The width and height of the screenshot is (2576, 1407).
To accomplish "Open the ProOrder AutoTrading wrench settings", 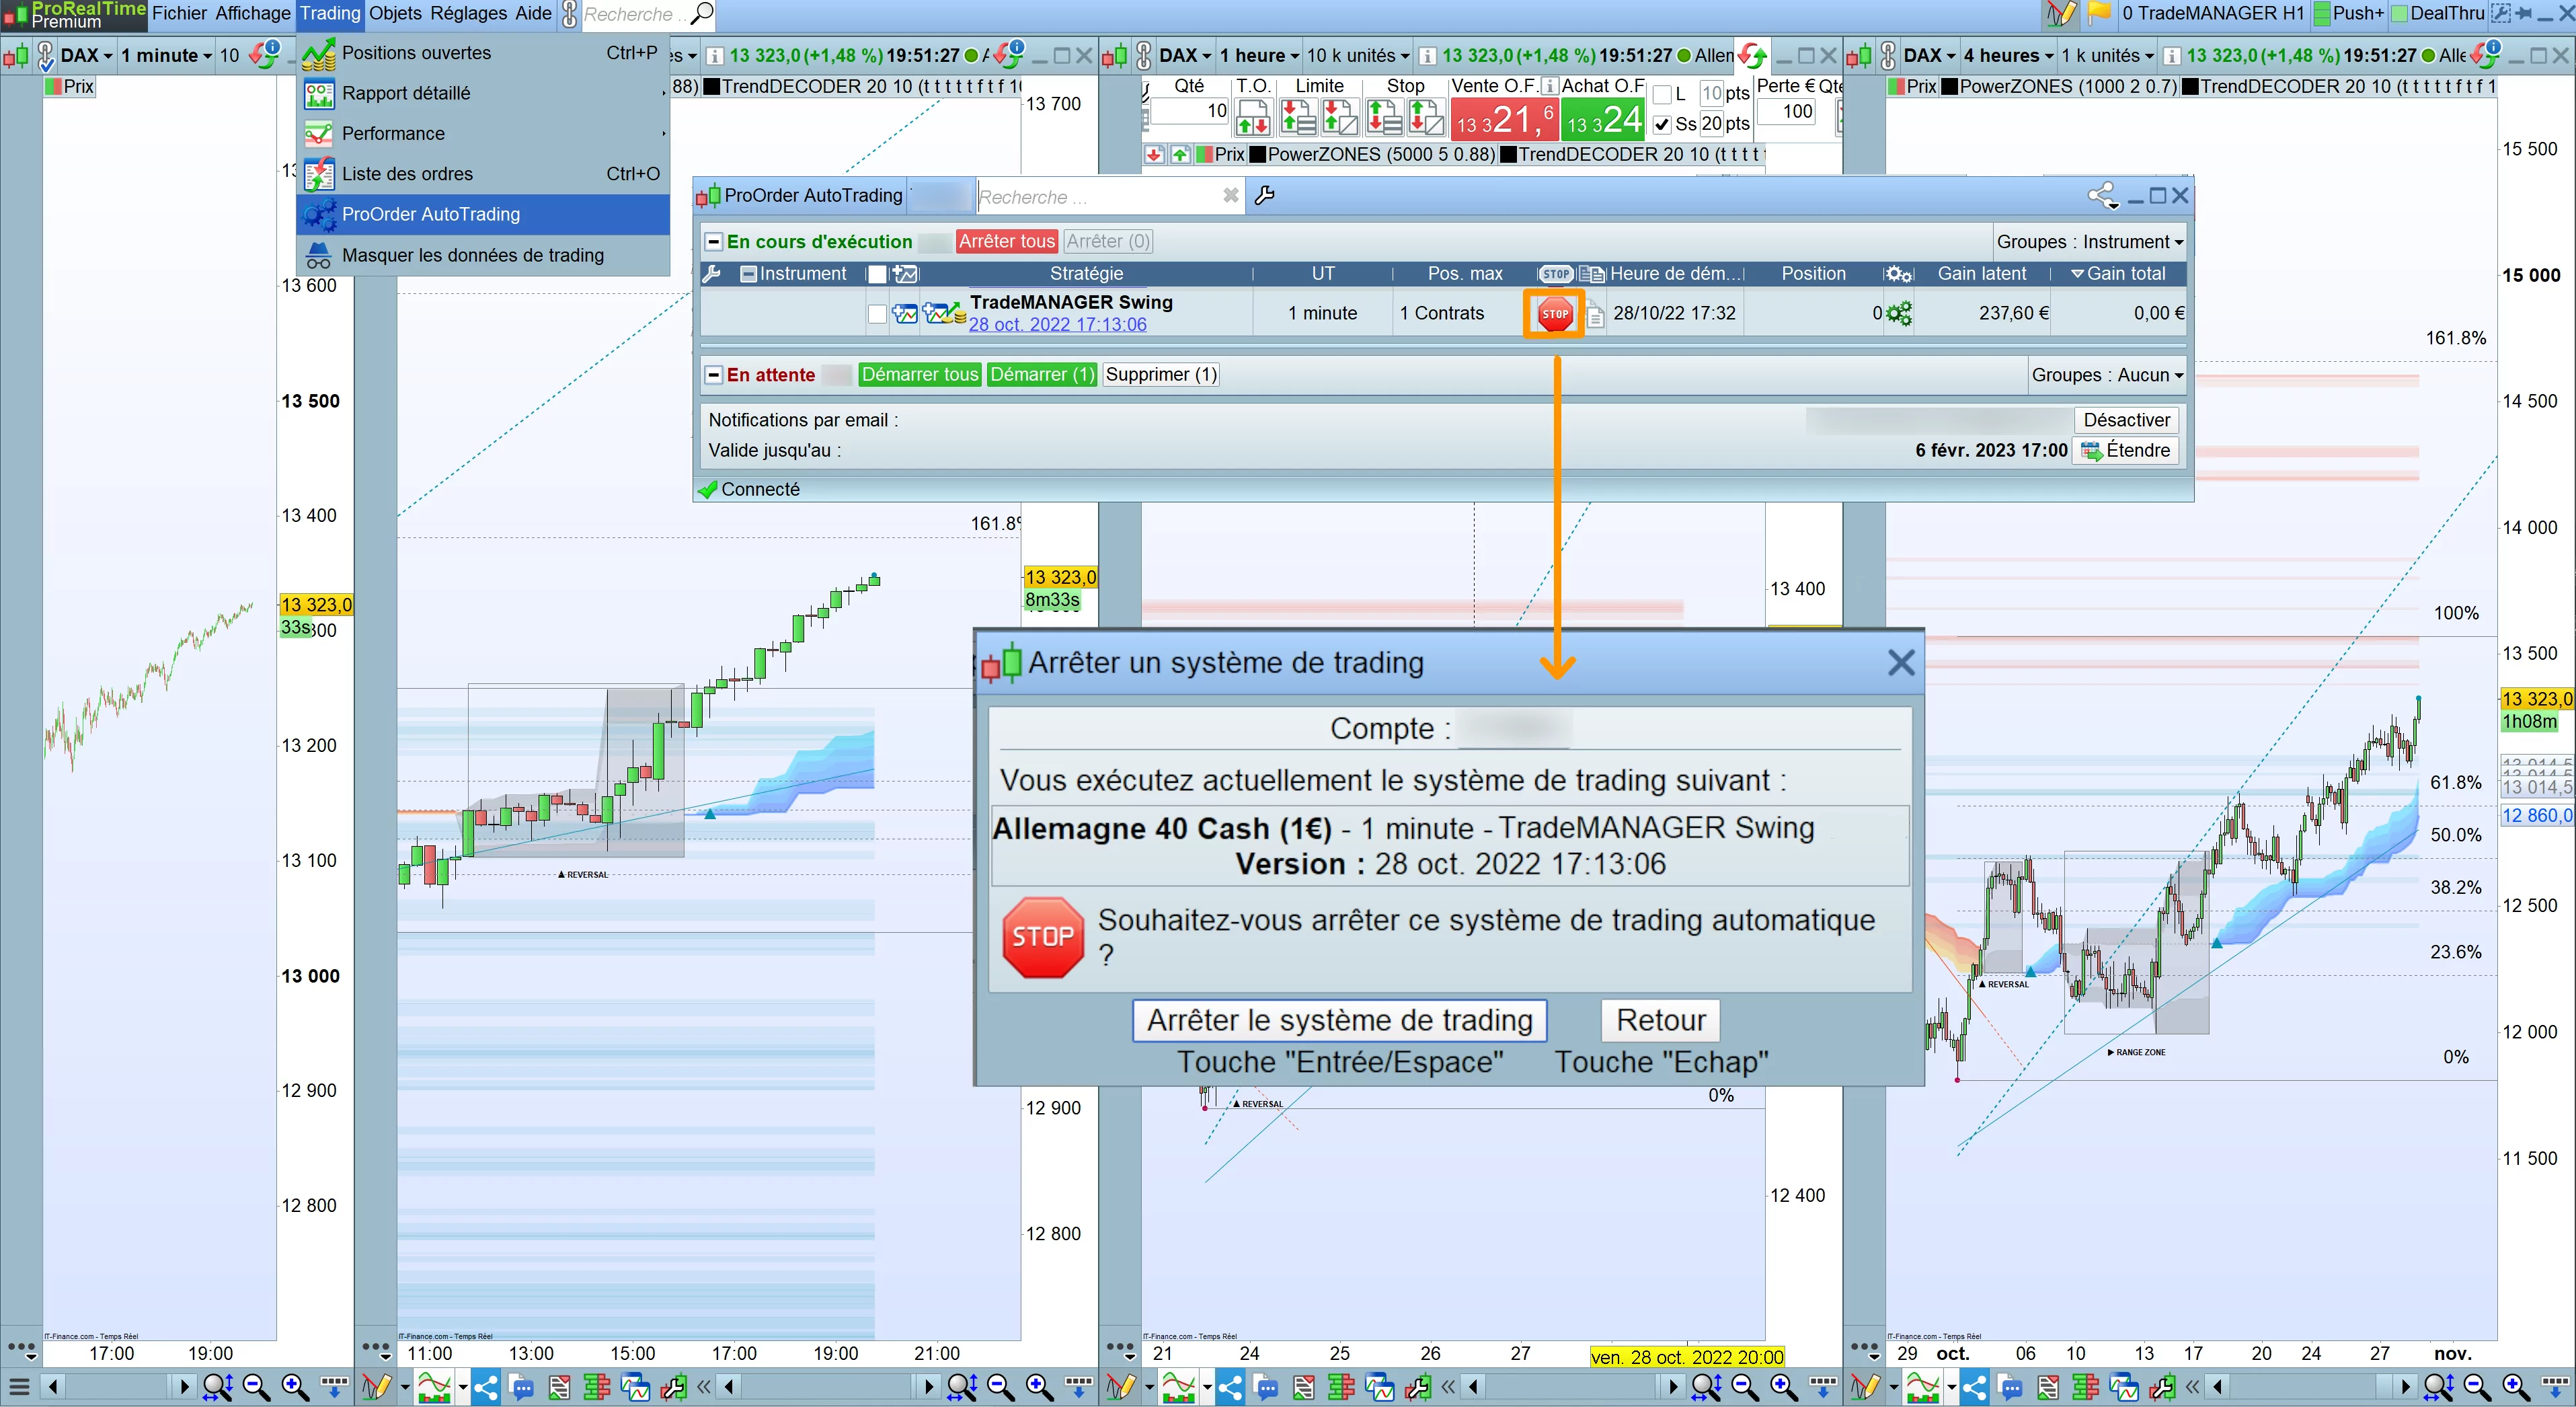I will point(1265,196).
